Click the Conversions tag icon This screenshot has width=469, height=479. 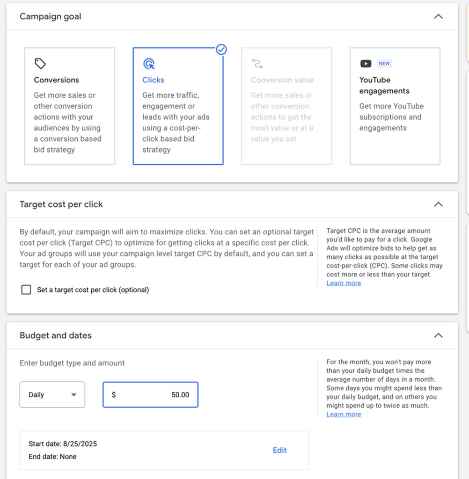(x=40, y=64)
